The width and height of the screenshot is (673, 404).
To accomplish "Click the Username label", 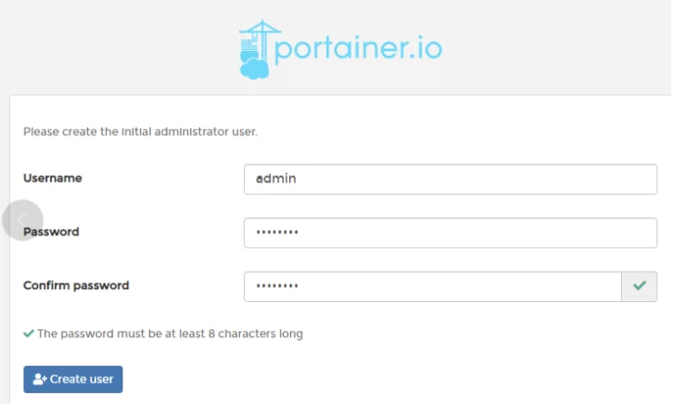I will tap(53, 178).
